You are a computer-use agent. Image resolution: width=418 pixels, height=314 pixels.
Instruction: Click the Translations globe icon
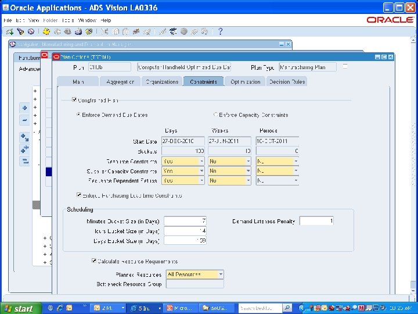(183, 32)
